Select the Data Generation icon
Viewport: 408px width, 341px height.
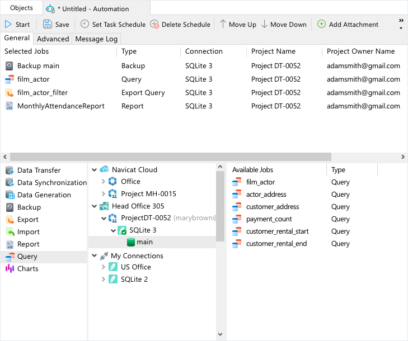pyautogui.click(x=10, y=195)
